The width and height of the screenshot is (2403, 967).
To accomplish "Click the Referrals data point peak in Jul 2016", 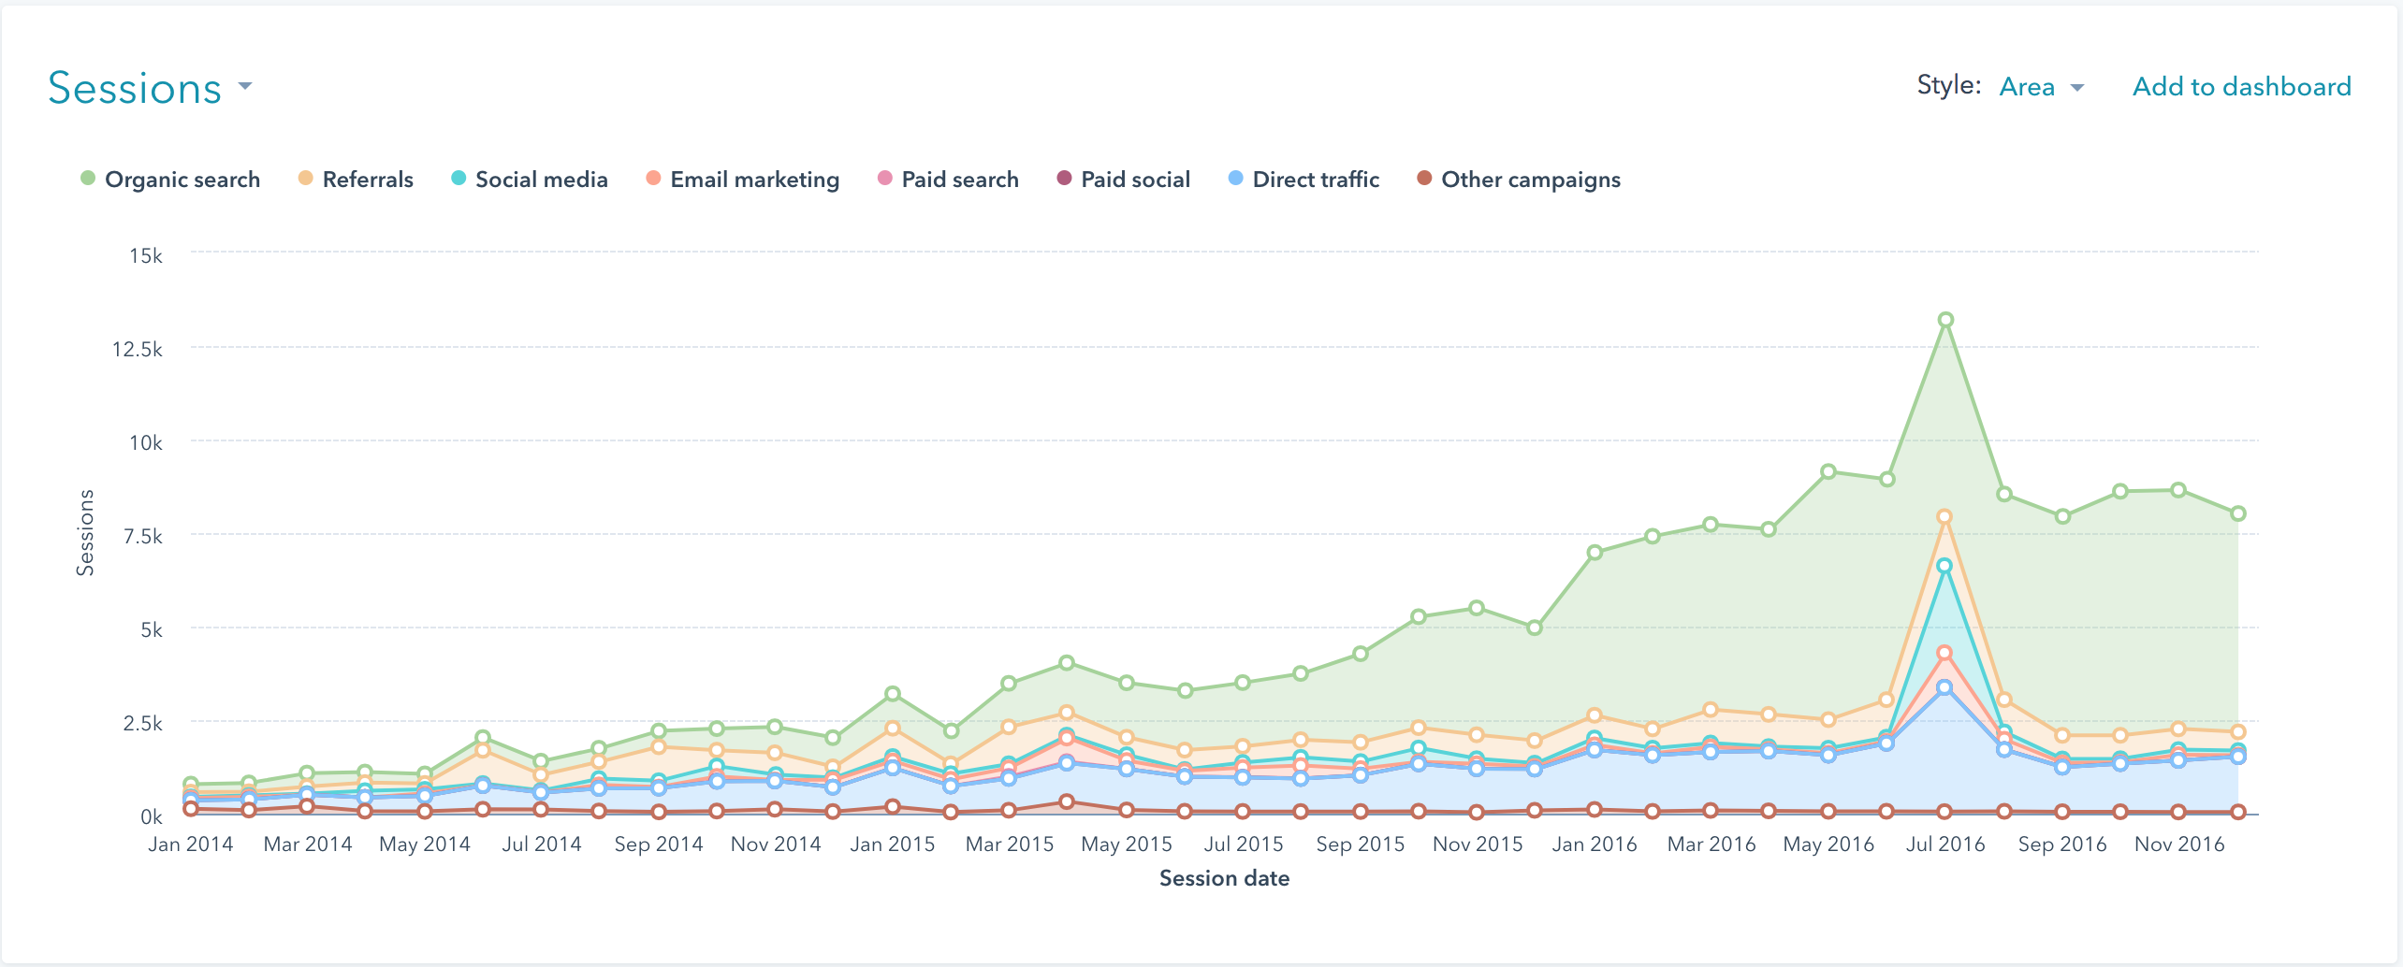I will point(1944,516).
